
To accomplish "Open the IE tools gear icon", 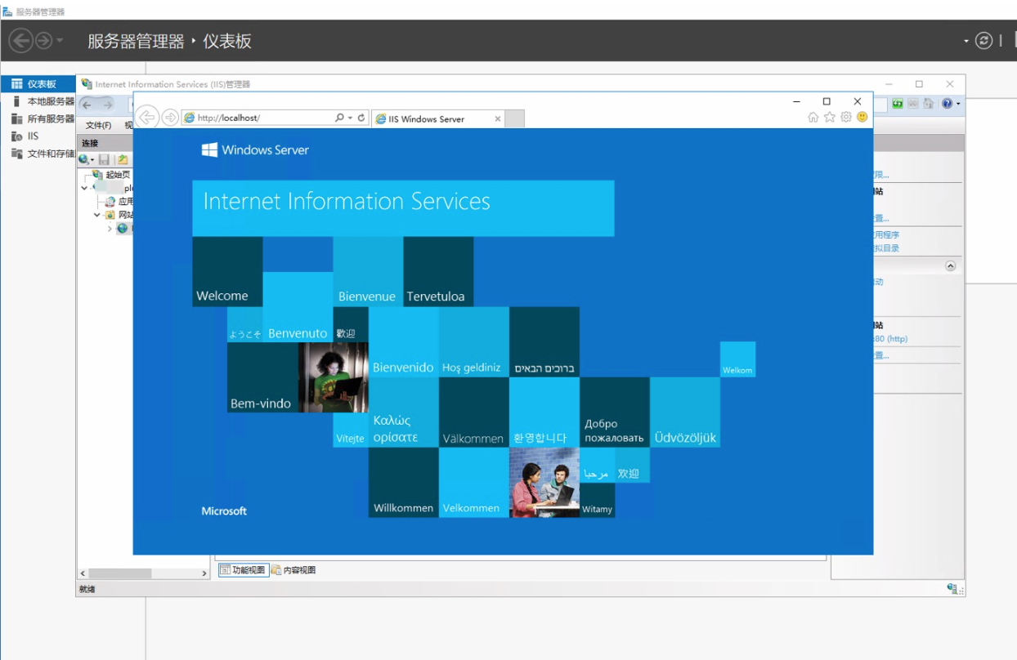I will [845, 118].
